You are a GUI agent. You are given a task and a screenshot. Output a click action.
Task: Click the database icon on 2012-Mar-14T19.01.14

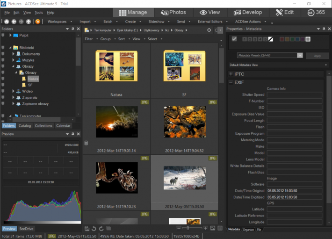[86, 143]
